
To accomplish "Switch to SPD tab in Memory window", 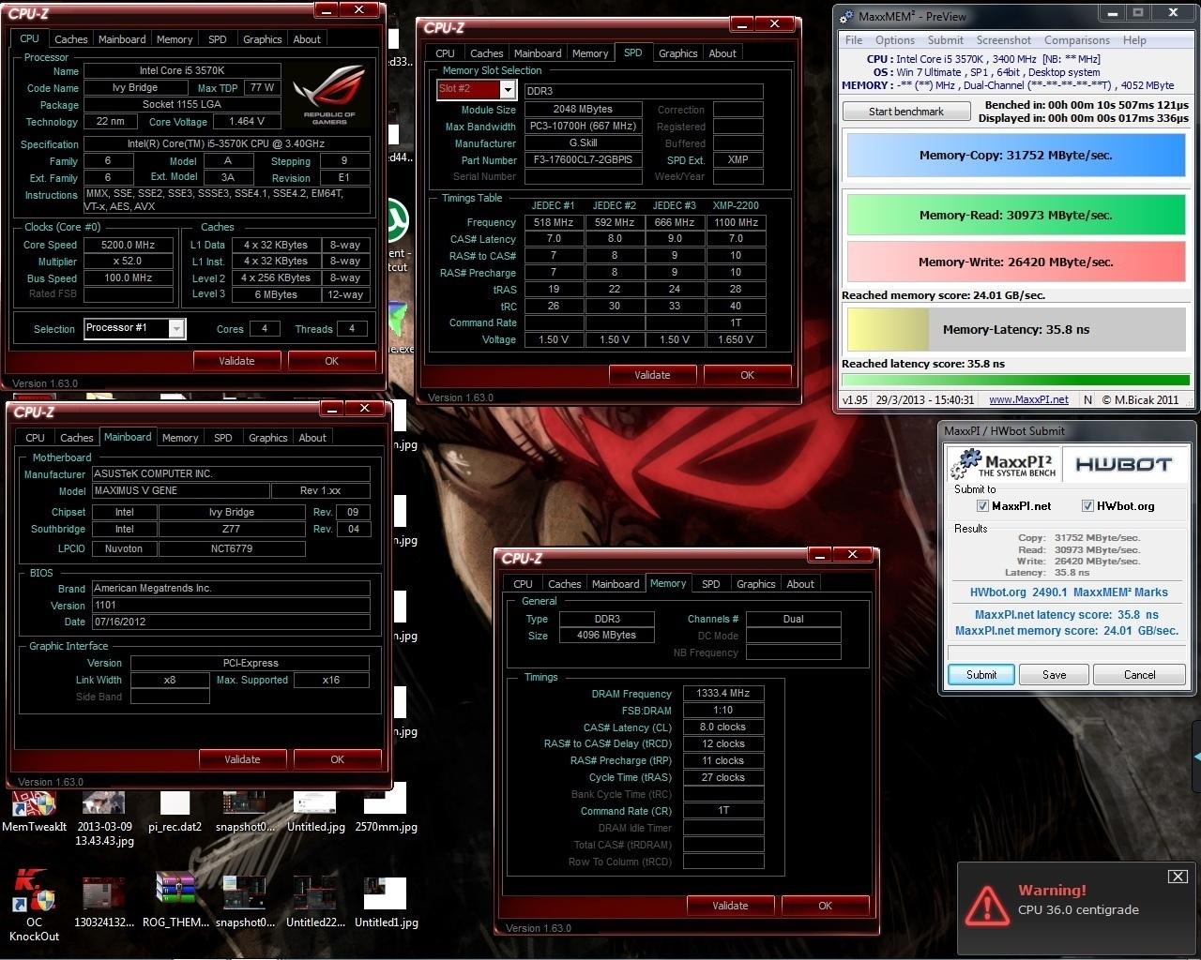I will 711,584.
